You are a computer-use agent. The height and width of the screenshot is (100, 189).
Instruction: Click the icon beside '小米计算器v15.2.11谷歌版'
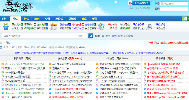click(3, 97)
